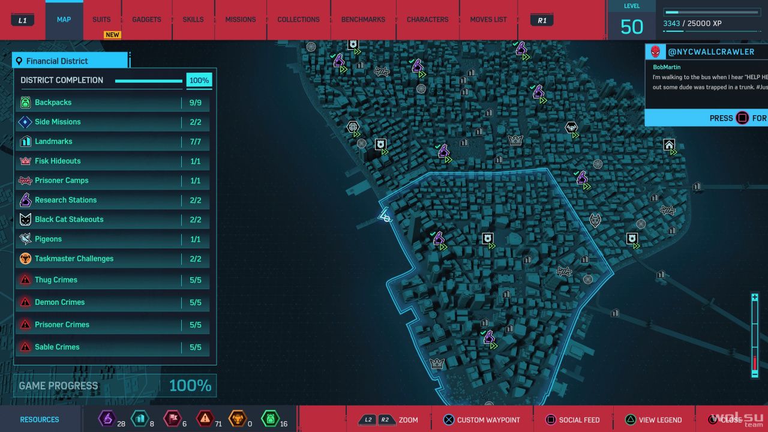Select the black cat marker on map
768x432 pixels.
[x=595, y=220]
